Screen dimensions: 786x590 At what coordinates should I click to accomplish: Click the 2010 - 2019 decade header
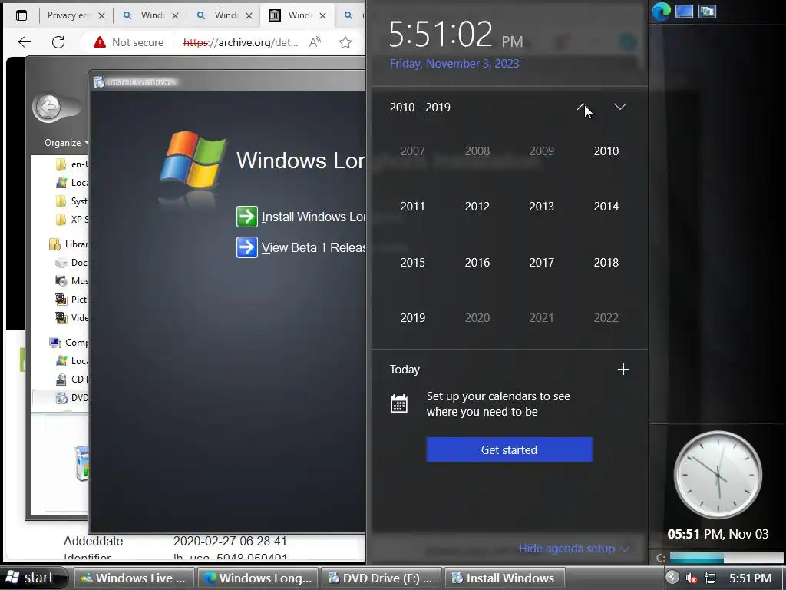tap(420, 108)
